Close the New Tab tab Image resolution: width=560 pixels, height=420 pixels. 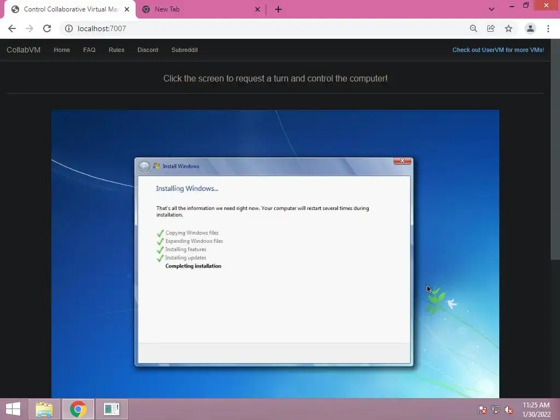258,9
